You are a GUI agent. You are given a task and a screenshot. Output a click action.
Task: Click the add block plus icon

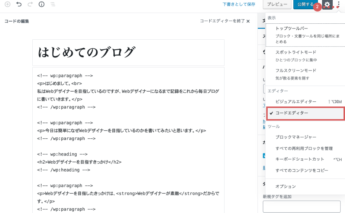7,4
